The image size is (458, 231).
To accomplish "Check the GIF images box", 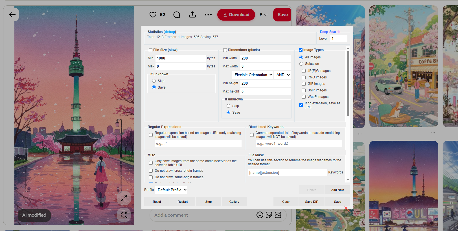I will (304, 84).
